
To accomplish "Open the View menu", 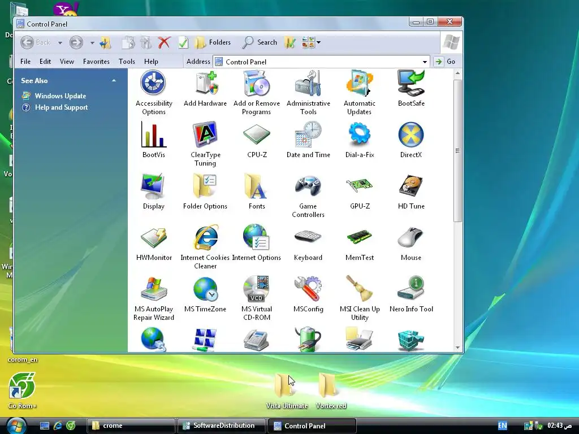I will click(67, 62).
